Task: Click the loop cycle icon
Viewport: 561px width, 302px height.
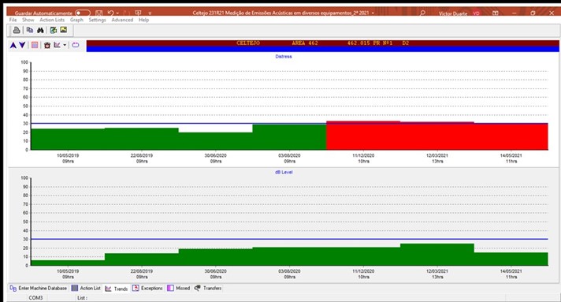Action: [75, 45]
